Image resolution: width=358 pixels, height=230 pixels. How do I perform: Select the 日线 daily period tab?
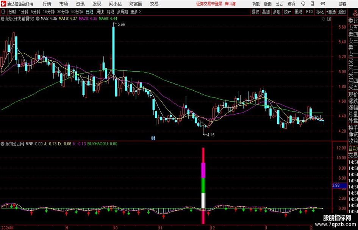(x=89, y=12)
